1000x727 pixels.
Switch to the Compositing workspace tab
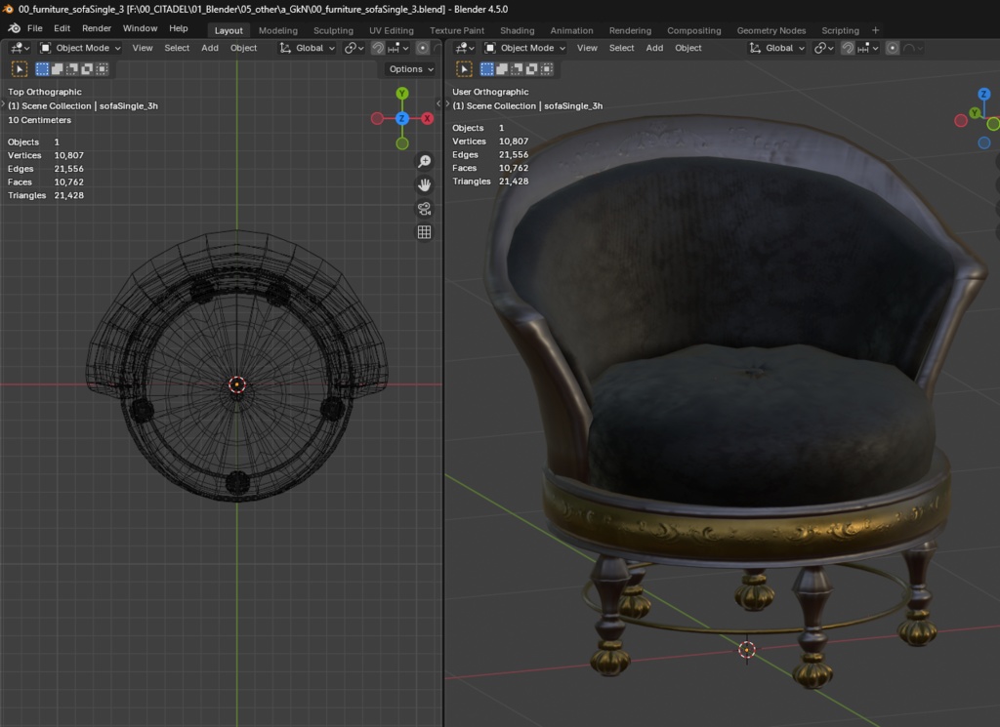pyautogui.click(x=694, y=30)
